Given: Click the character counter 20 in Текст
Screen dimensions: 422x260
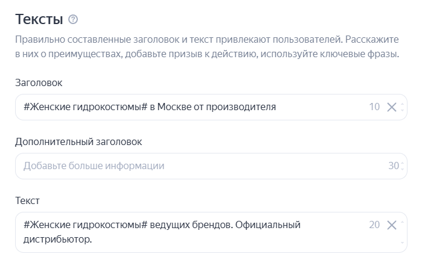Looking at the screenshot, I should pos(374,225).
